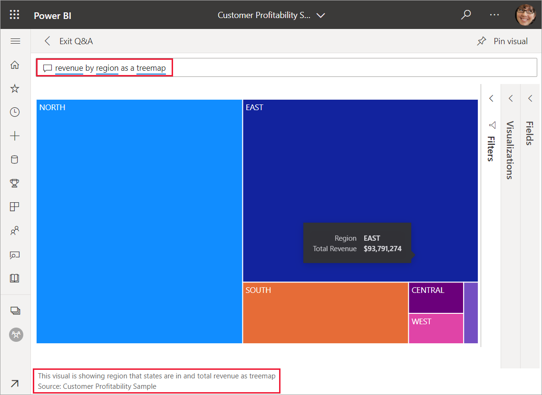Image resolution: width=542 pixels, height=395 pixels.
Task: Click into the Q&A question box
Action: tap(287, 68)
